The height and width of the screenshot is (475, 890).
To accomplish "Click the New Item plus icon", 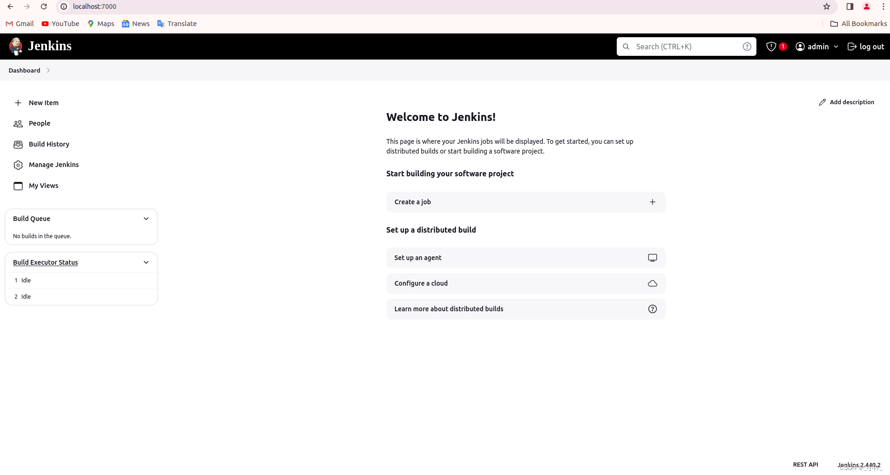I will (18, 103).
